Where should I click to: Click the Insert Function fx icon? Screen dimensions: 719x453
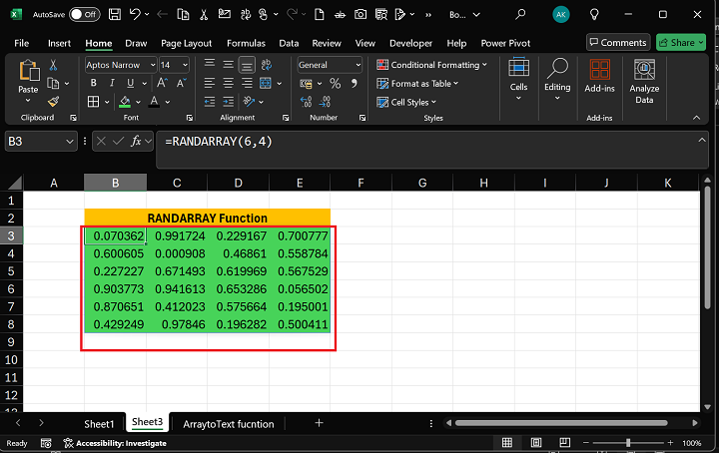(137, 142)
